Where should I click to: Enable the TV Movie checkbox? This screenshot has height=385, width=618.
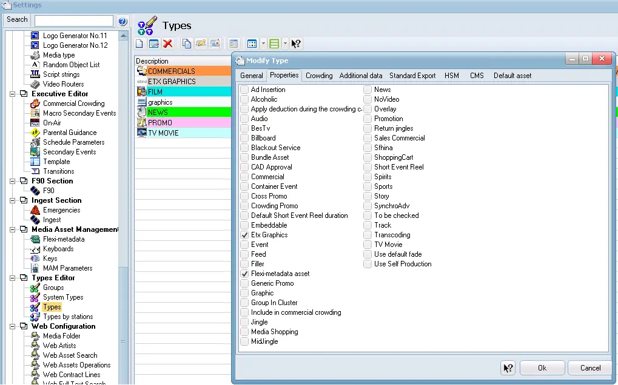point(368,245)
